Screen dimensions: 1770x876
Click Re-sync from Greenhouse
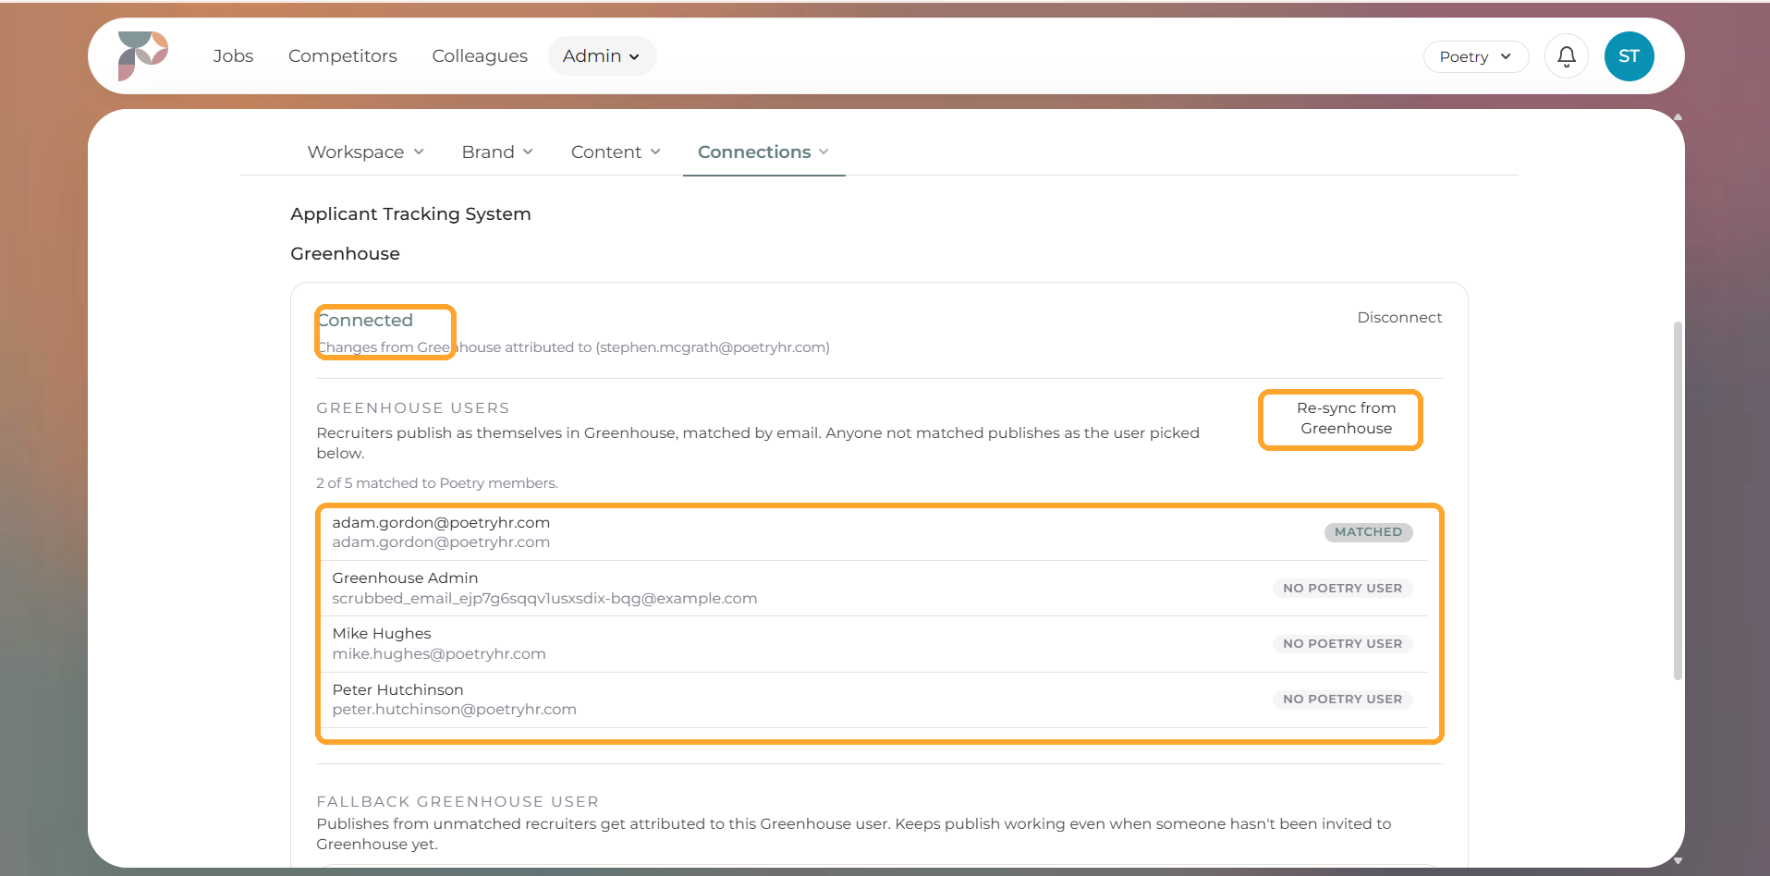[x=1346, y=419]
